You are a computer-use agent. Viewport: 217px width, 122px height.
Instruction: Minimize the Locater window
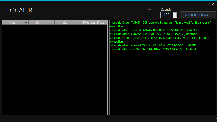(206, 4)
